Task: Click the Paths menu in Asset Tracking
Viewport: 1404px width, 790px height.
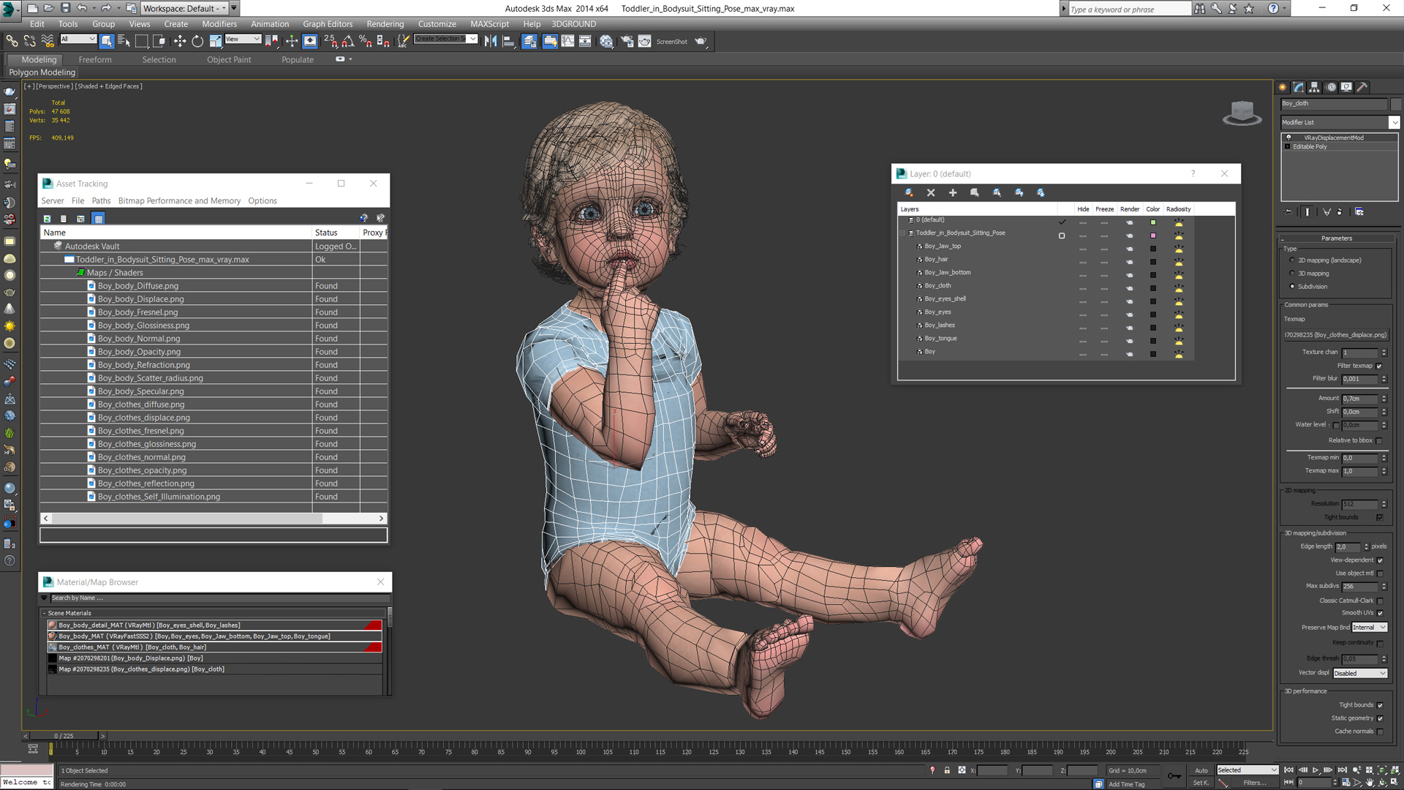Action: point(99,200)
